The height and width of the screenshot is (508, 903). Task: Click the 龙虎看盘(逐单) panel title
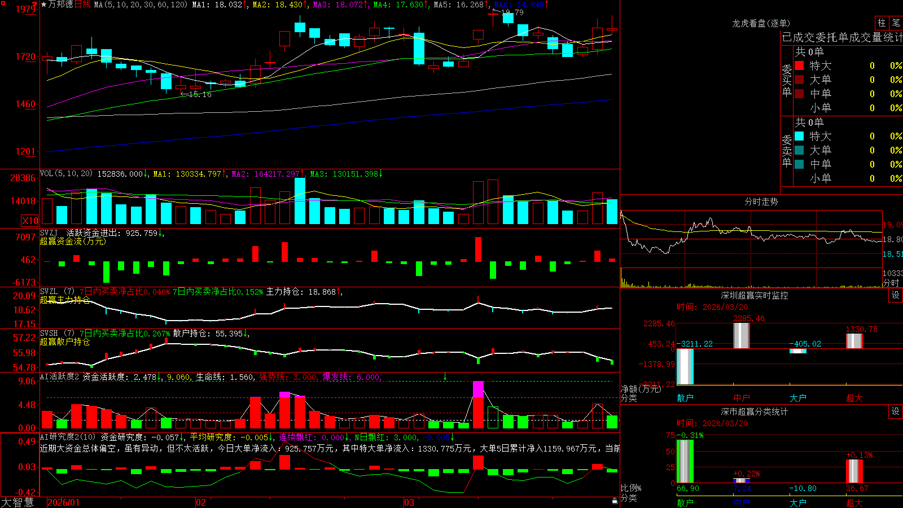(761, 23)
